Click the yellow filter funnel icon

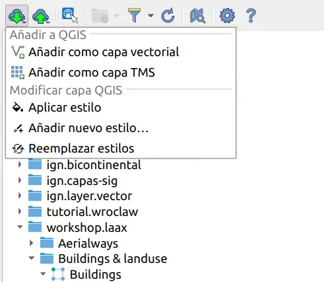134,15
